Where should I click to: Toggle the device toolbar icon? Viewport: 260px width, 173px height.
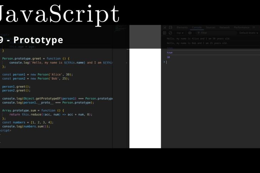coord(170,27)
